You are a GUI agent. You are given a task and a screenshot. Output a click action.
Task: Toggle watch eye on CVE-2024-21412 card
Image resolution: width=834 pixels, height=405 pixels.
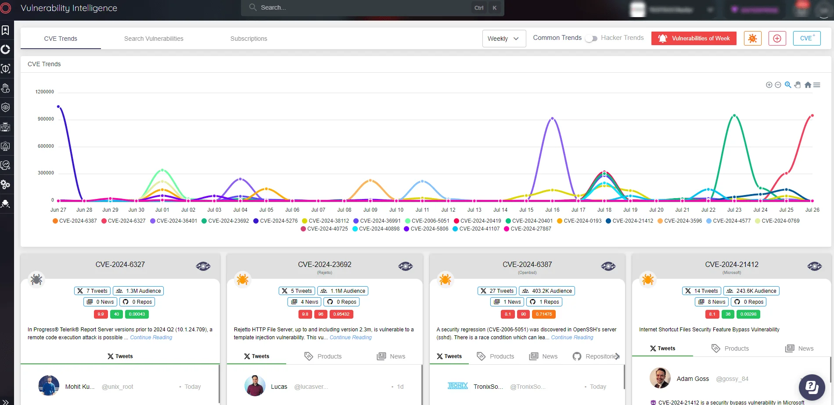tap(815, 266)
